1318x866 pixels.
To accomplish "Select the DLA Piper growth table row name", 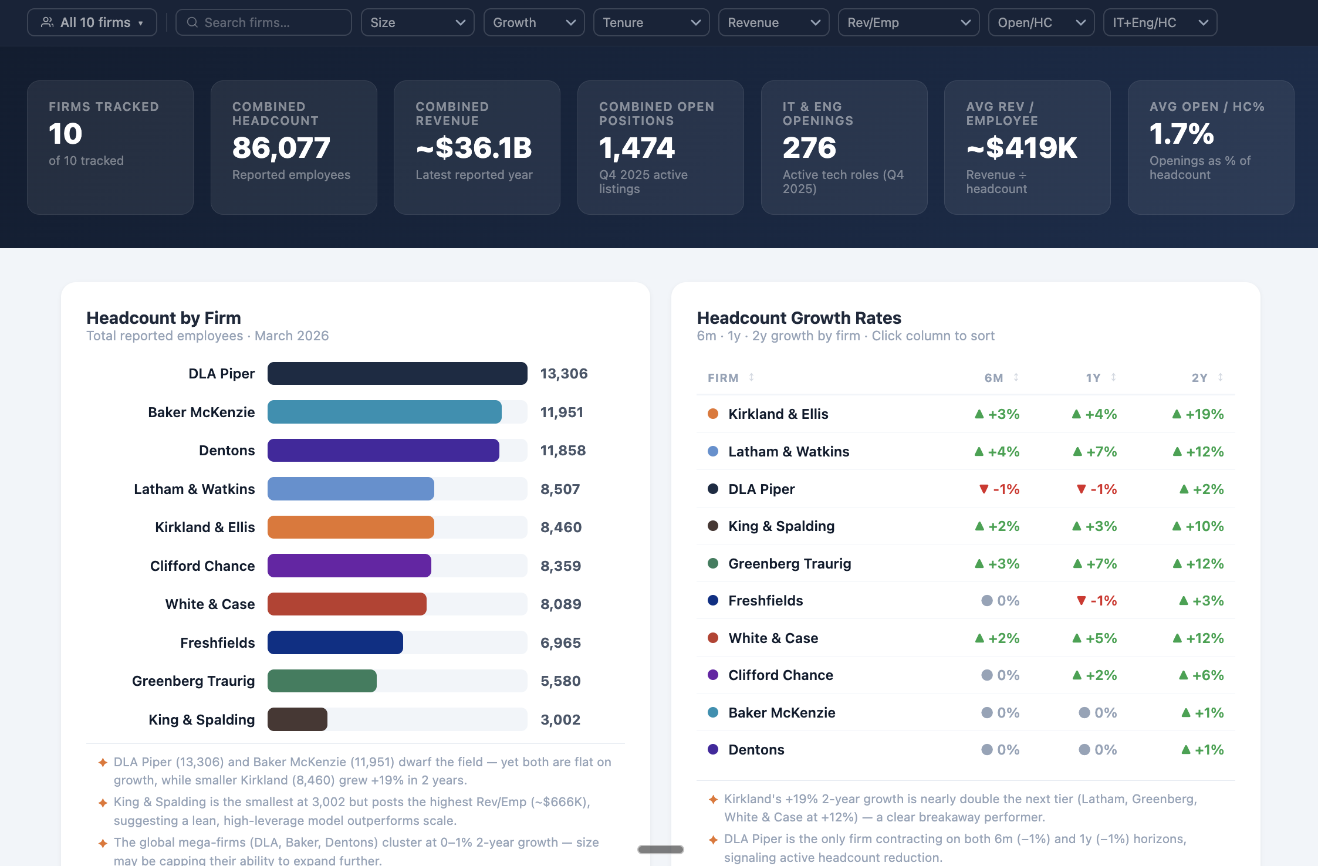I will pos(761,489).
